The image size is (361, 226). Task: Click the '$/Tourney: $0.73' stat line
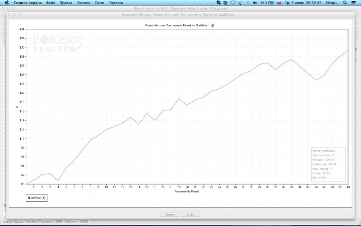coord(324,164)
